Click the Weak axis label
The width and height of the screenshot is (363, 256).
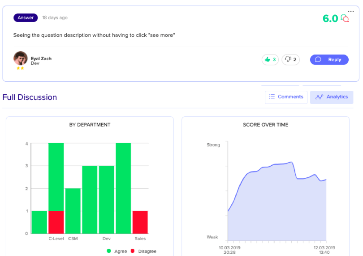tap(212, 237)
